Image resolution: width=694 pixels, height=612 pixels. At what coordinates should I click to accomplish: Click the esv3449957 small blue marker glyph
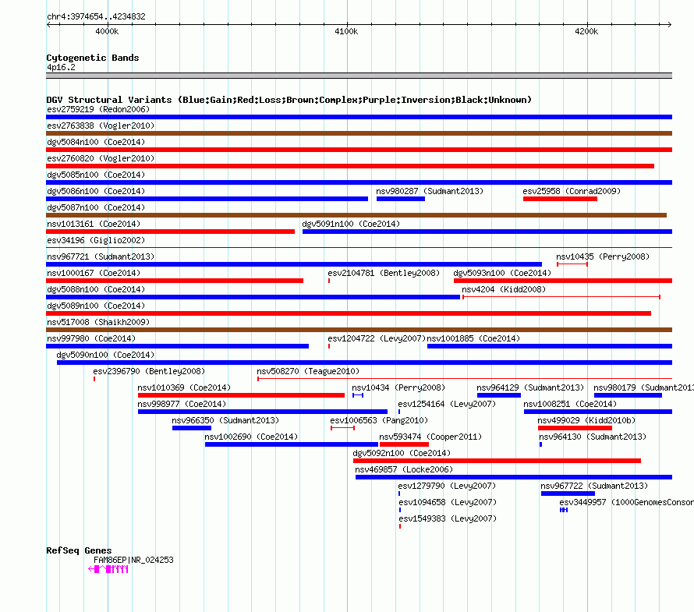click(x=564, y=510)
